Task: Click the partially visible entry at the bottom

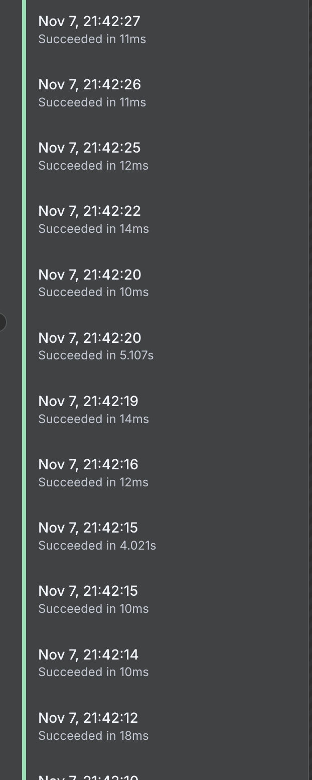Action: tap(88, 776)
